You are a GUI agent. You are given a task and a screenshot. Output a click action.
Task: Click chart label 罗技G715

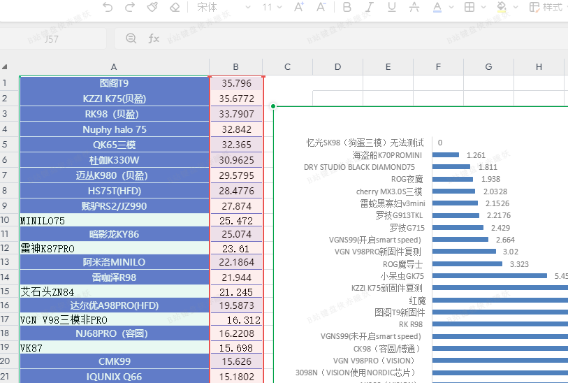pos(407,228)
